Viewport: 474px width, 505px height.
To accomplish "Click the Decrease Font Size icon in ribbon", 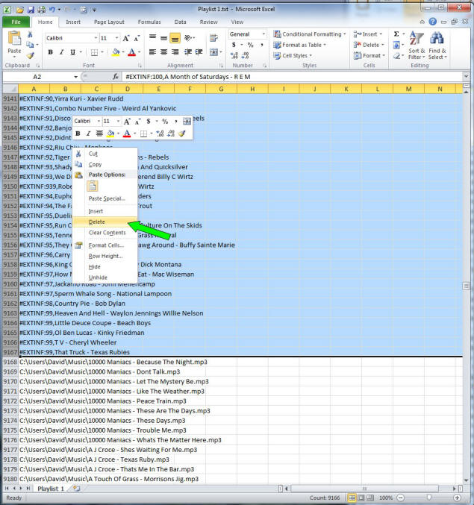I will coord(137,38).
